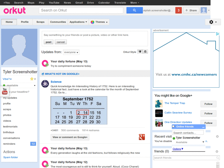Click the Science community atom icon
Screen dimensions: 224x168
pos(45,84)
